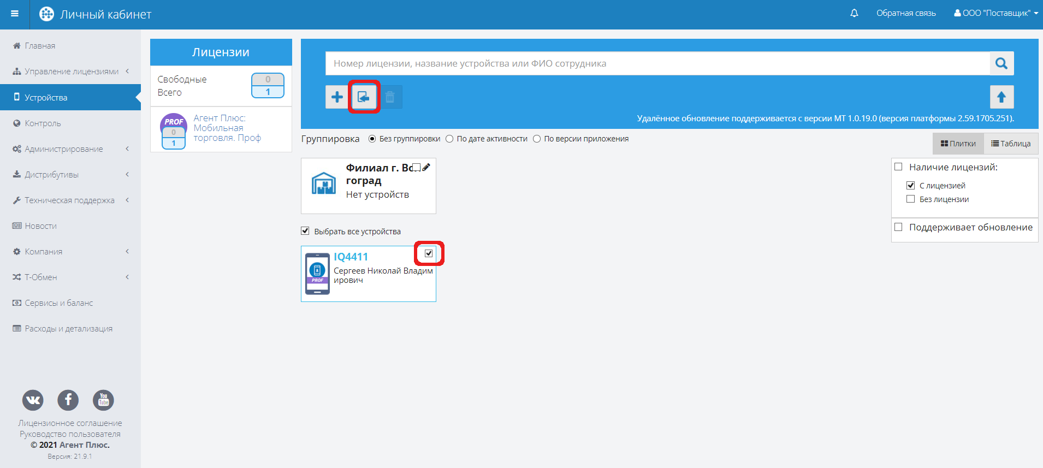The height and width of the screenshot is (468, 1043).
Task: Open Агент Плюс: Мобильная торговля. Проф license
Action: pos(227,128)
